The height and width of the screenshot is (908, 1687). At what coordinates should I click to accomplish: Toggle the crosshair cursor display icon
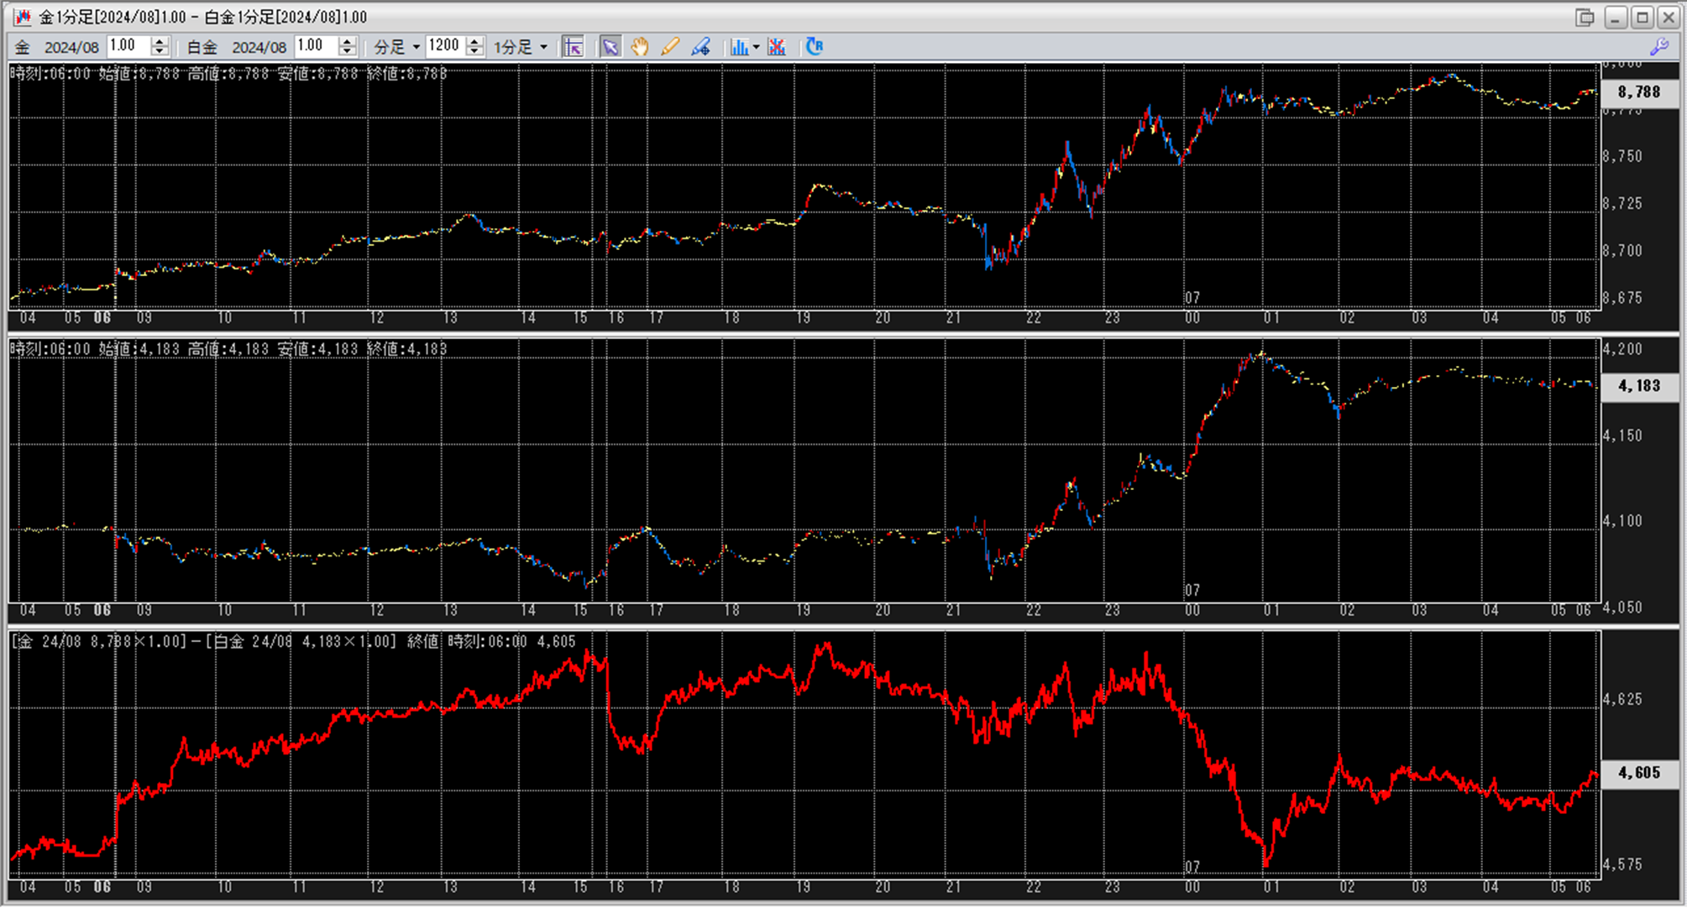pos(574,47)
